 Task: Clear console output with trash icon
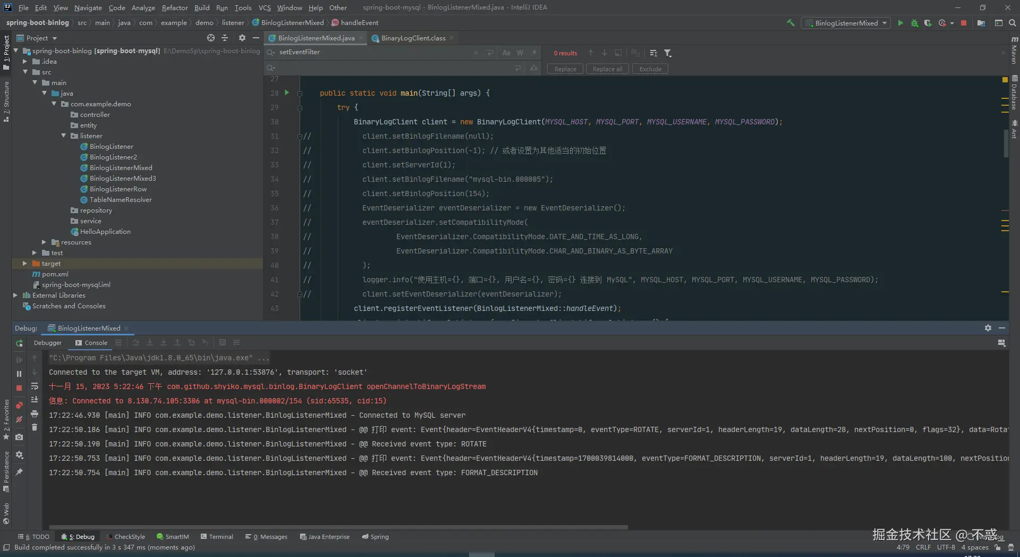[x=35, y=427]
